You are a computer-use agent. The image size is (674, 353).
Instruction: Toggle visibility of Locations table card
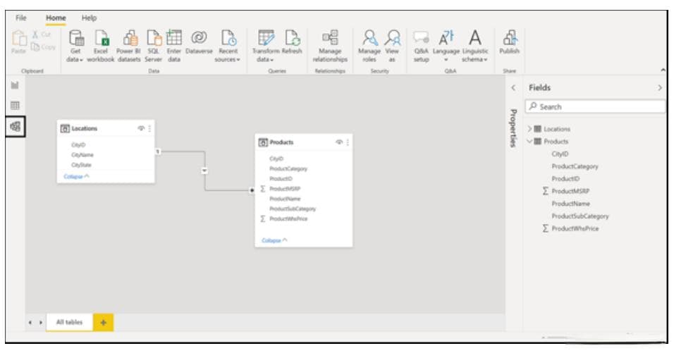[141, 128]
